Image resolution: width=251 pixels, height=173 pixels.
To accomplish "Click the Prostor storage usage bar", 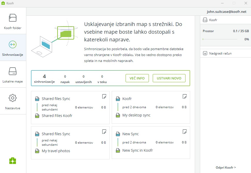I will pyautogui.click(x=220, y=39).
